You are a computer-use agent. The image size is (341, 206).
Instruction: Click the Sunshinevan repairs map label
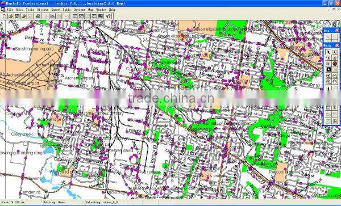click(x=34, y=49)
